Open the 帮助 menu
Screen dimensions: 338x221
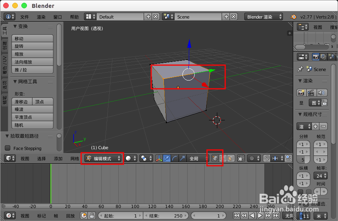tap(74, 17)
